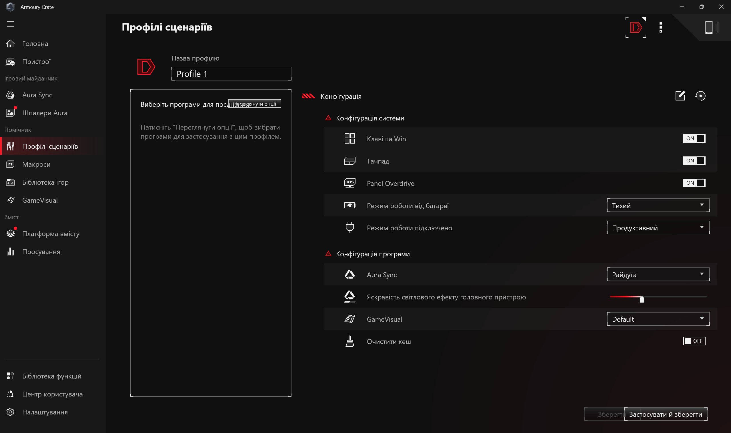Open the Режим роботи від батареї dropdown
The height and width of the screenshot is (433, 731).
(x=658, y=206)
